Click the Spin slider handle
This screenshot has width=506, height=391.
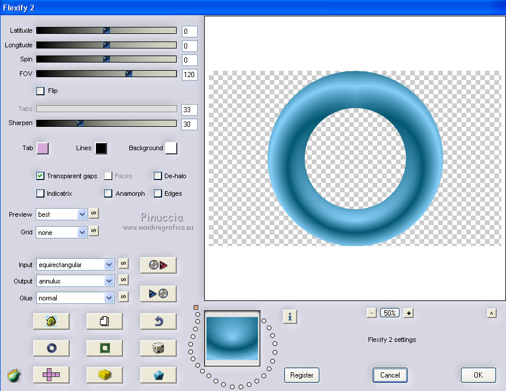pos(106,59)
